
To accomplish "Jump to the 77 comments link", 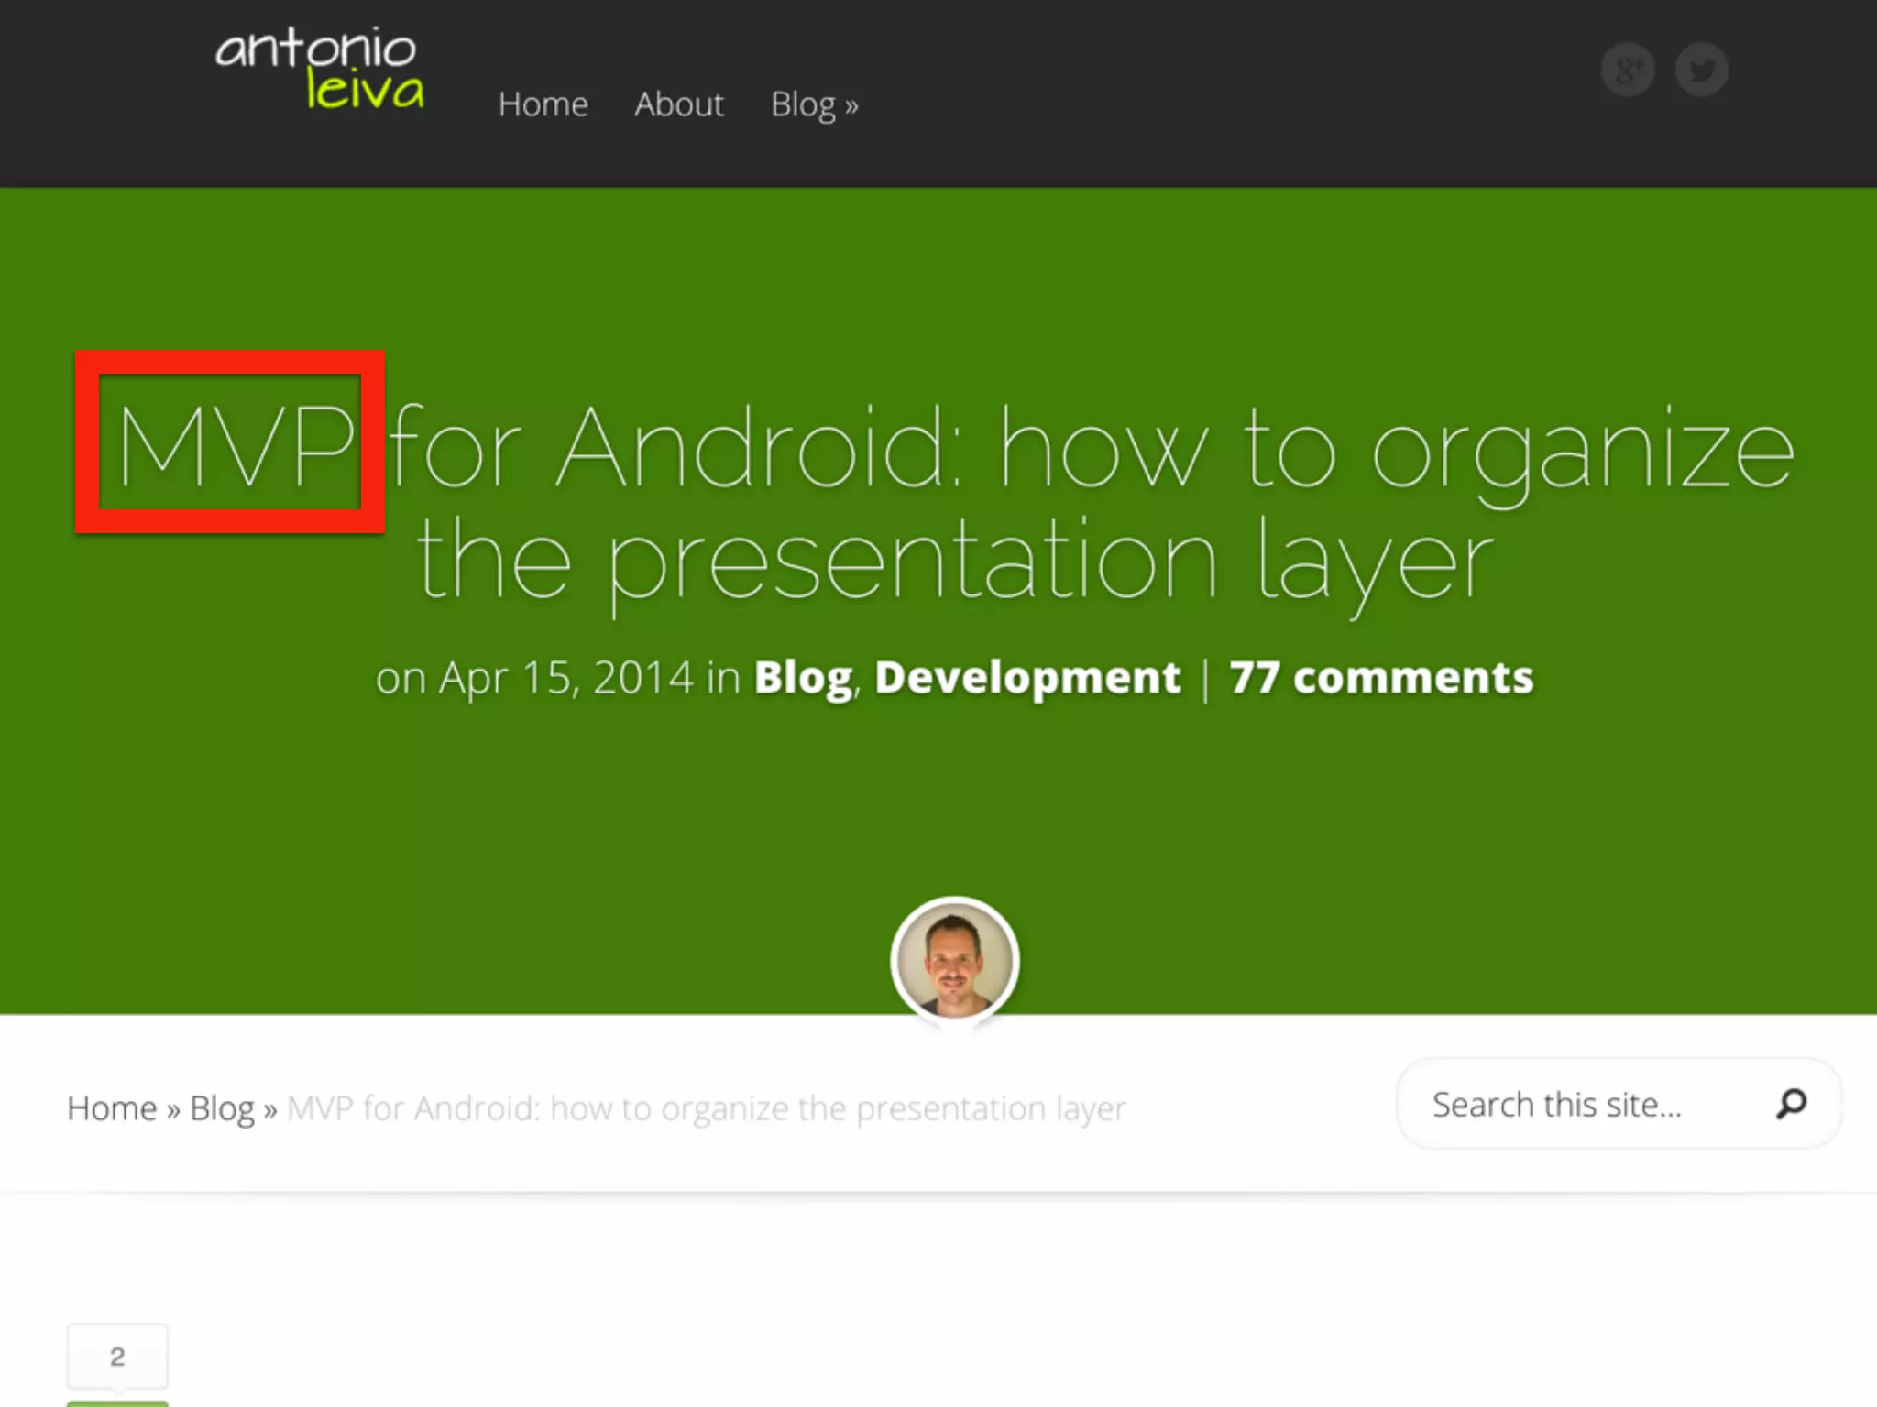I will click(1380, 678).
